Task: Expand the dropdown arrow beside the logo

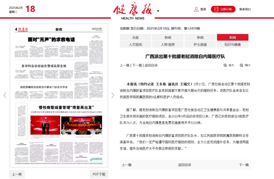Action: [158, 11]
